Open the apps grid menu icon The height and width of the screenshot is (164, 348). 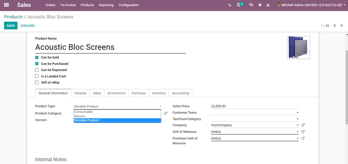(6, 5)
